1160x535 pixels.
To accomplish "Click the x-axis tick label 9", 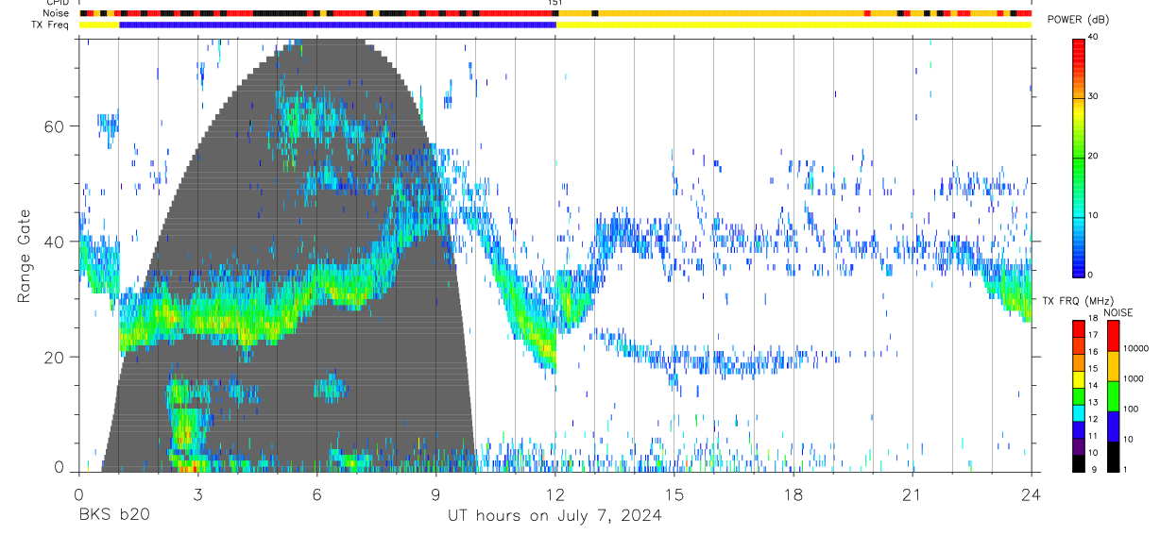I will pyautogui.click(x=435, y=493).
